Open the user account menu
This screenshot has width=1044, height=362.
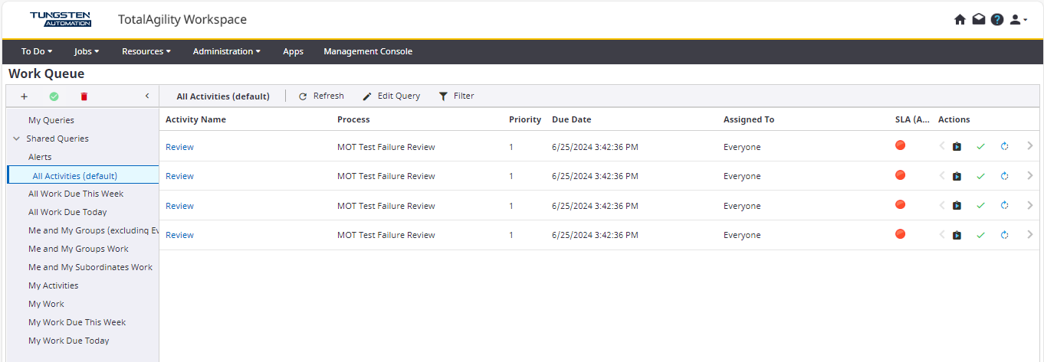[1019, 20]
